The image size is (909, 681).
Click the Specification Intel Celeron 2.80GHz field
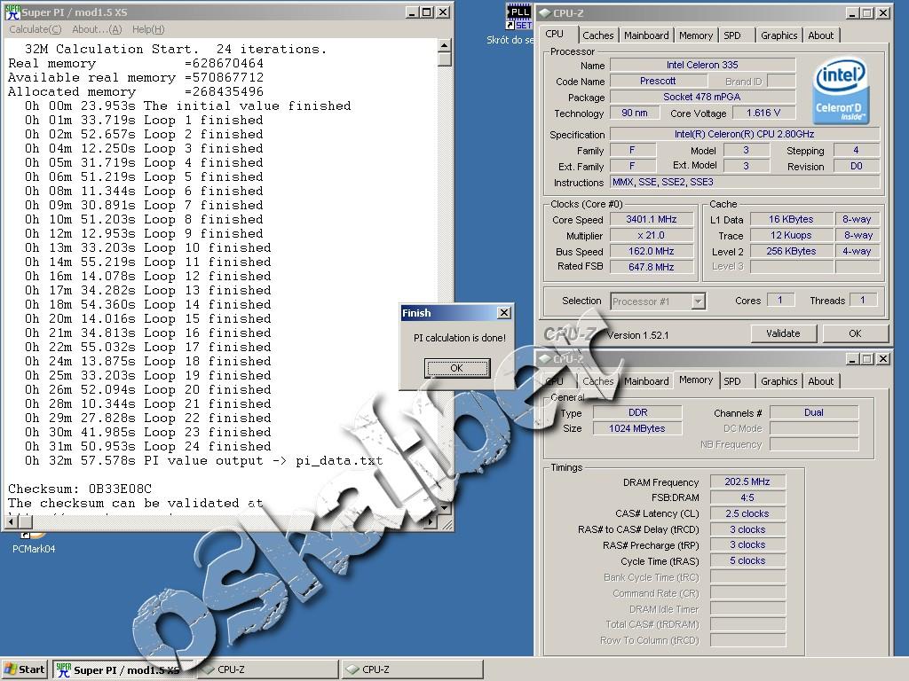[x=745, y=134]
